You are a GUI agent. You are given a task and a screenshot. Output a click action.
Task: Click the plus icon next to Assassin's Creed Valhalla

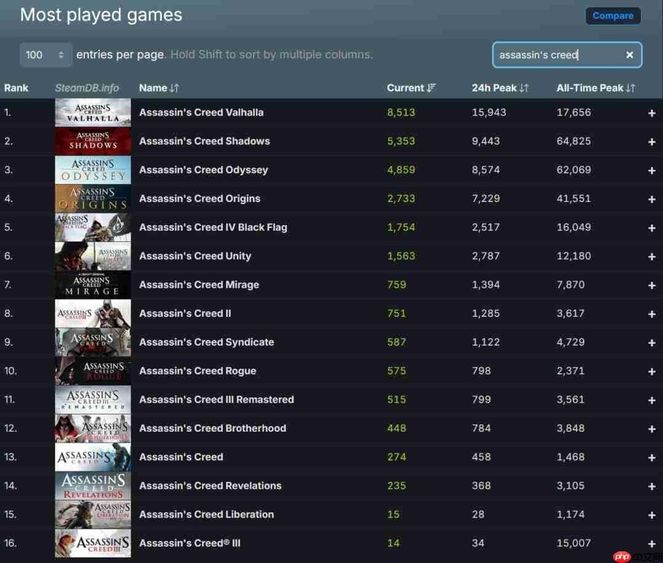[652, 112]
